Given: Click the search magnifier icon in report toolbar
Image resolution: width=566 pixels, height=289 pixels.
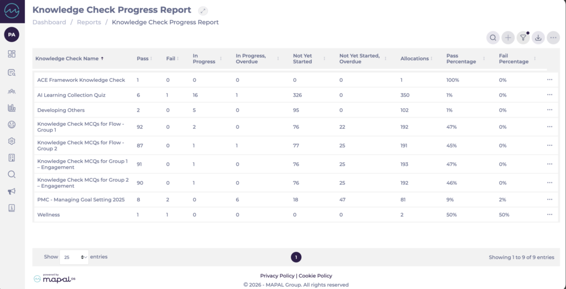Looking at the screenshot, I should coord(492,38).
